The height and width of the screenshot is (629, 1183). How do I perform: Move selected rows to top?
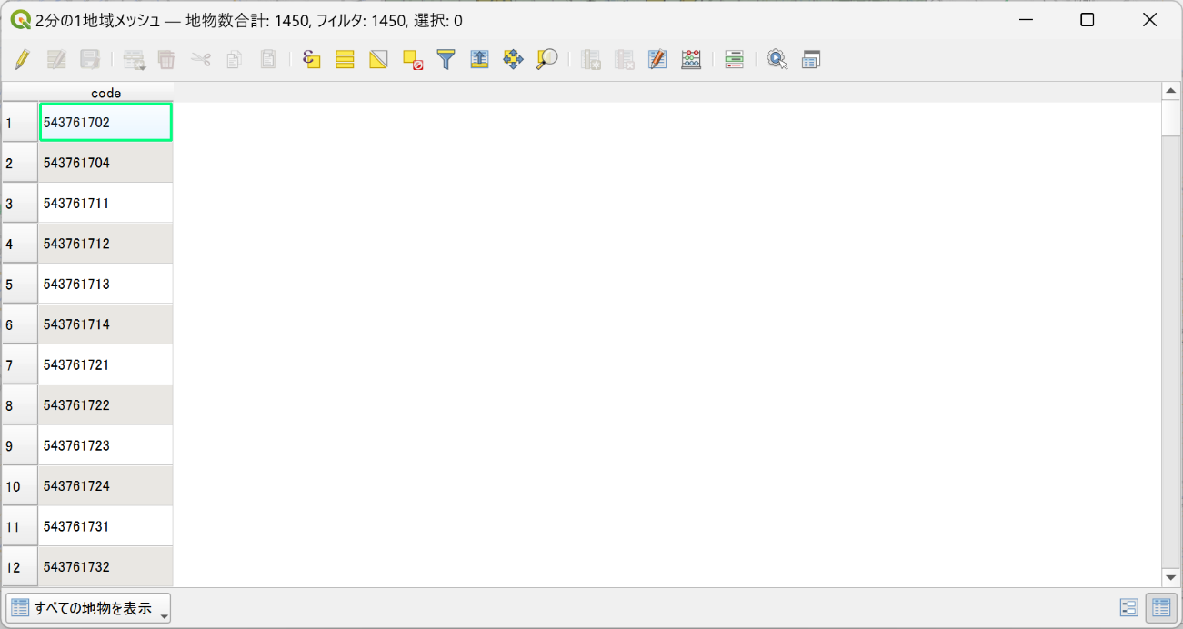click(x=479, y=60)
